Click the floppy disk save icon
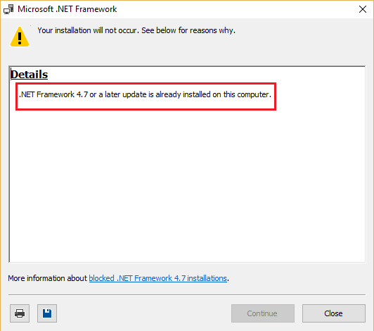 click(x=47, y=313)
